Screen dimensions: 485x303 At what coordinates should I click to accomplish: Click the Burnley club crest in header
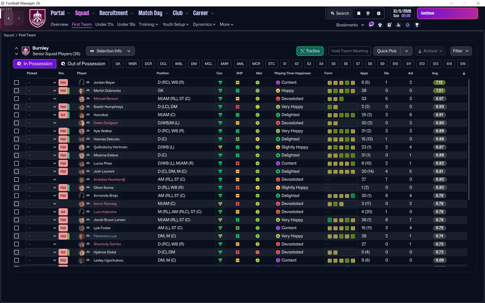pos(38,18)
